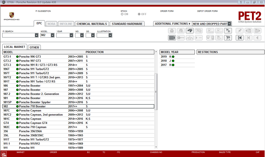Screen dimensions: 265x157
Task: Click the double shopping carts icon
Action: pos(228,31)
